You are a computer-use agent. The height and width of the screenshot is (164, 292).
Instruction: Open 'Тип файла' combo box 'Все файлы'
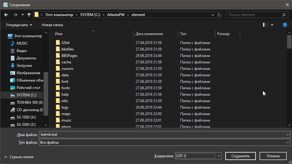(x=164, y=142)
